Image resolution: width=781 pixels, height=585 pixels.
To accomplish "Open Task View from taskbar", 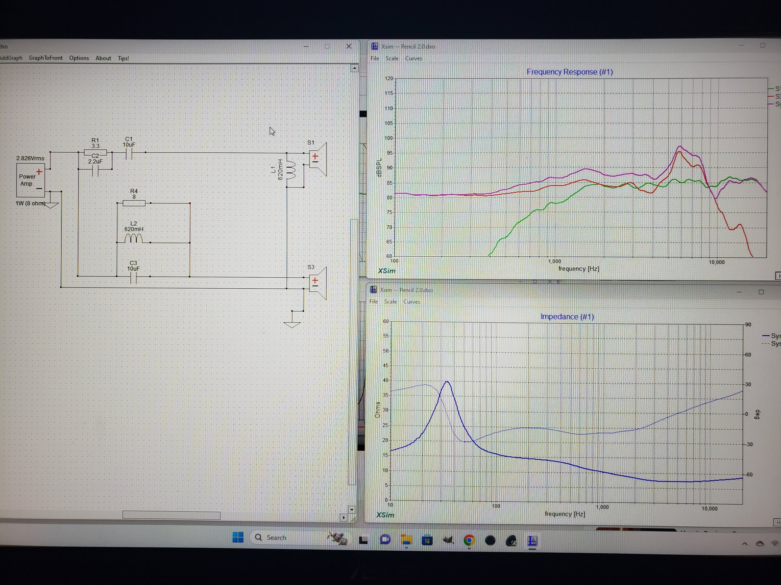I will click(x=363, y=540).
